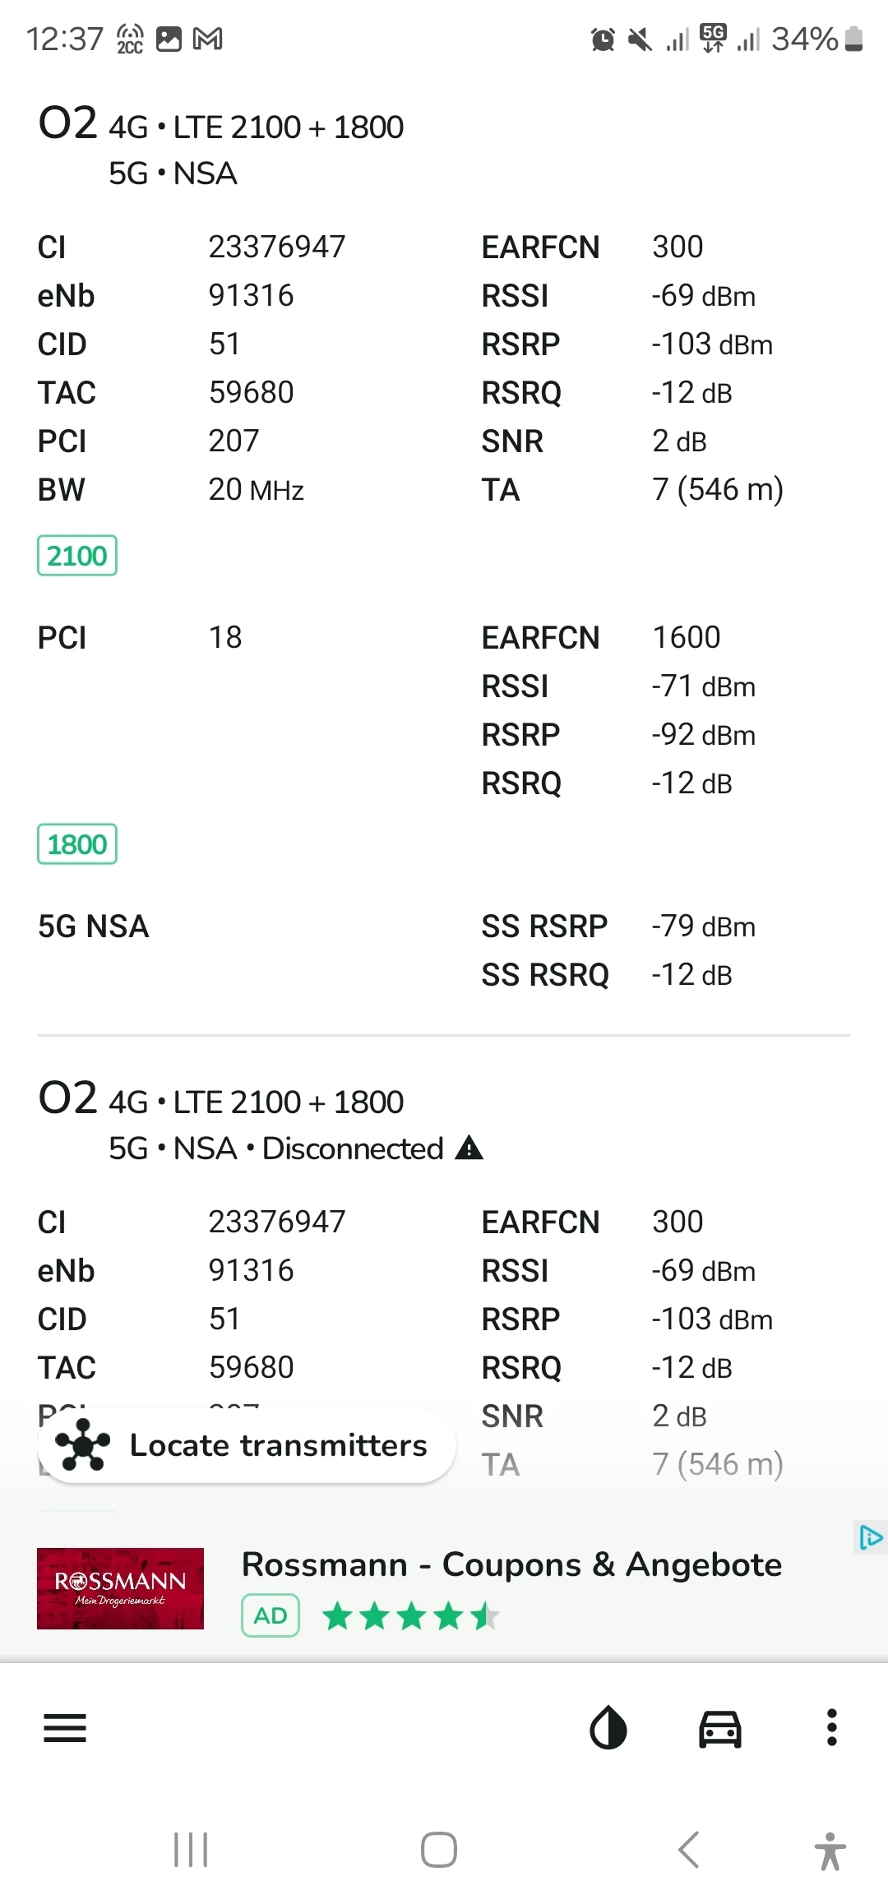Tap the Rossmann ad thumbnail image
Screen dimensions: 888x1904
click(120, 1588)
